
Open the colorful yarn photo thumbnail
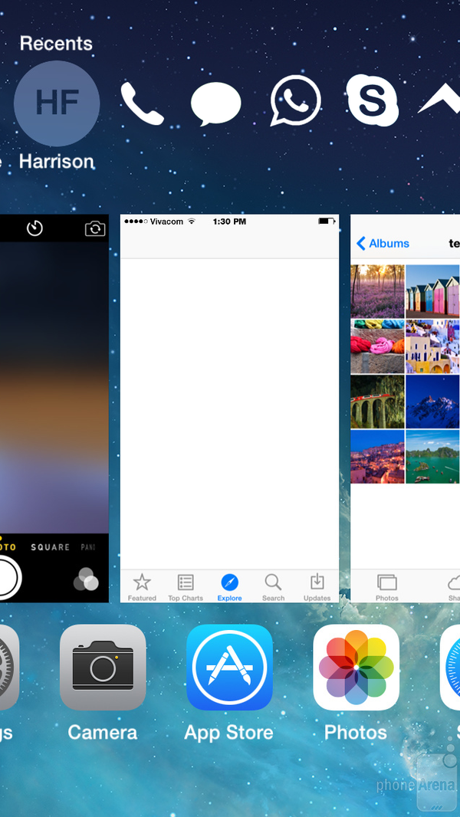click(x=378, y=346)
